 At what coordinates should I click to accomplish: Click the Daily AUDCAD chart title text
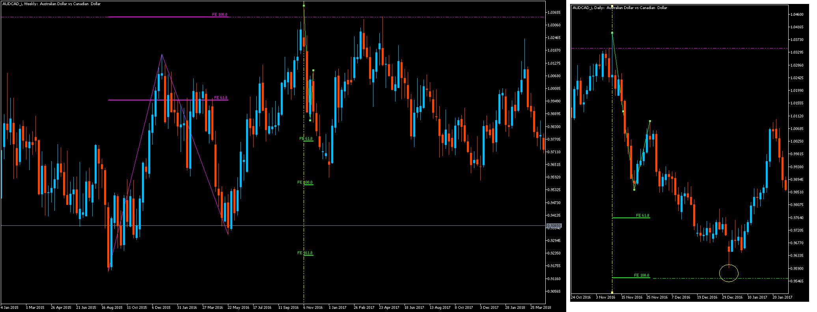tap(620, 8)
